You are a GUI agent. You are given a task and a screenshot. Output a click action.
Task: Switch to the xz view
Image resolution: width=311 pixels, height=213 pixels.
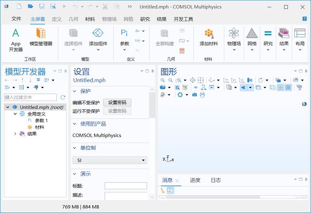(241, 80)
